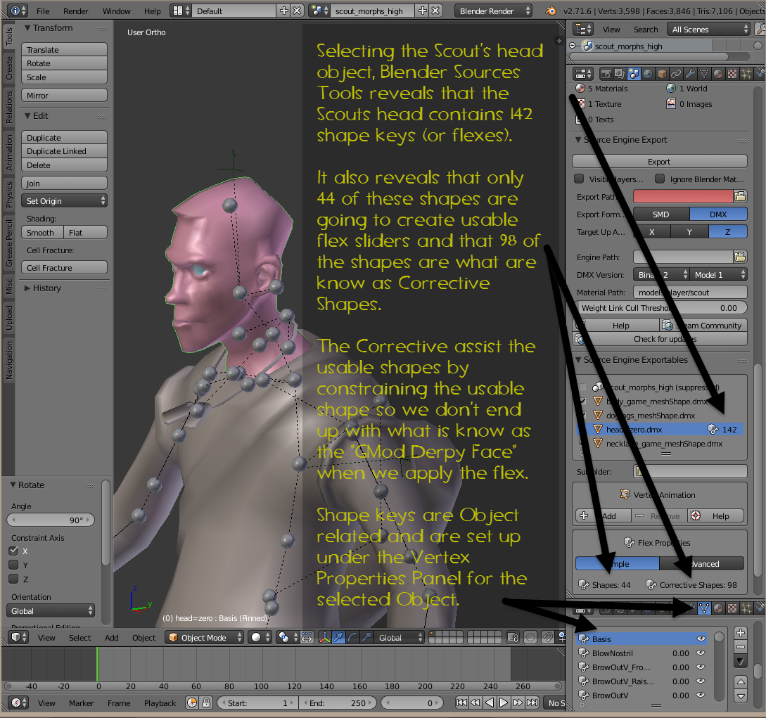The width and height of the screenshot is (766, 718).
Task: Select the scale manipulator icon
Action: pos(366,637)
